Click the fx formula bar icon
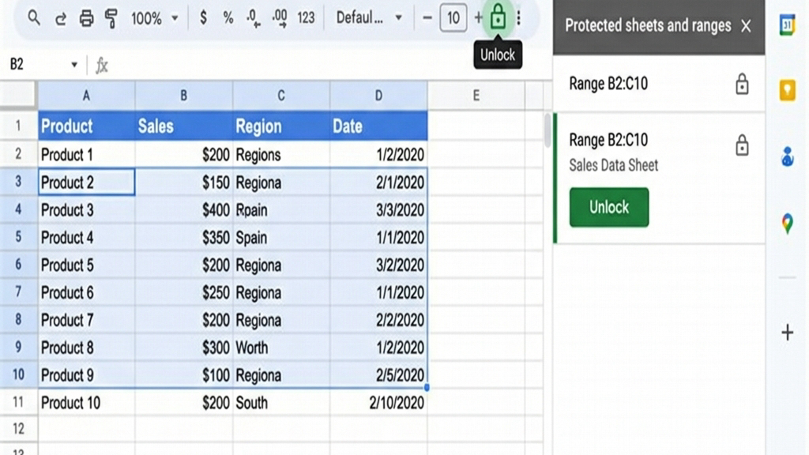 pyautogui.click(x=102, y=66)
